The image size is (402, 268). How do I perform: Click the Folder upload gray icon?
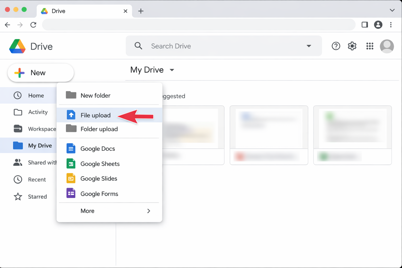pos(71,128)
